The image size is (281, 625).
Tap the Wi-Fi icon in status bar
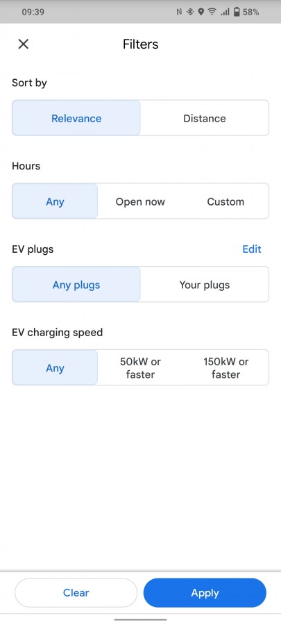coord(212,12)
